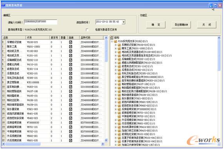Click the icon next to V109 root node
The width and height of the screenshot is (224, 149).
(x=115, y=42)
